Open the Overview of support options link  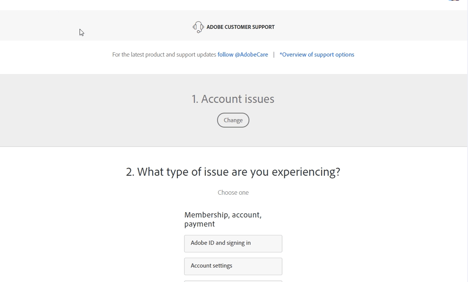pos(317,54)
